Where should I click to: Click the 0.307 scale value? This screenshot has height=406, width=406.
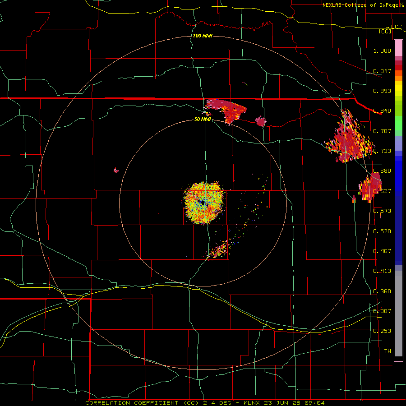click(382, 311)
